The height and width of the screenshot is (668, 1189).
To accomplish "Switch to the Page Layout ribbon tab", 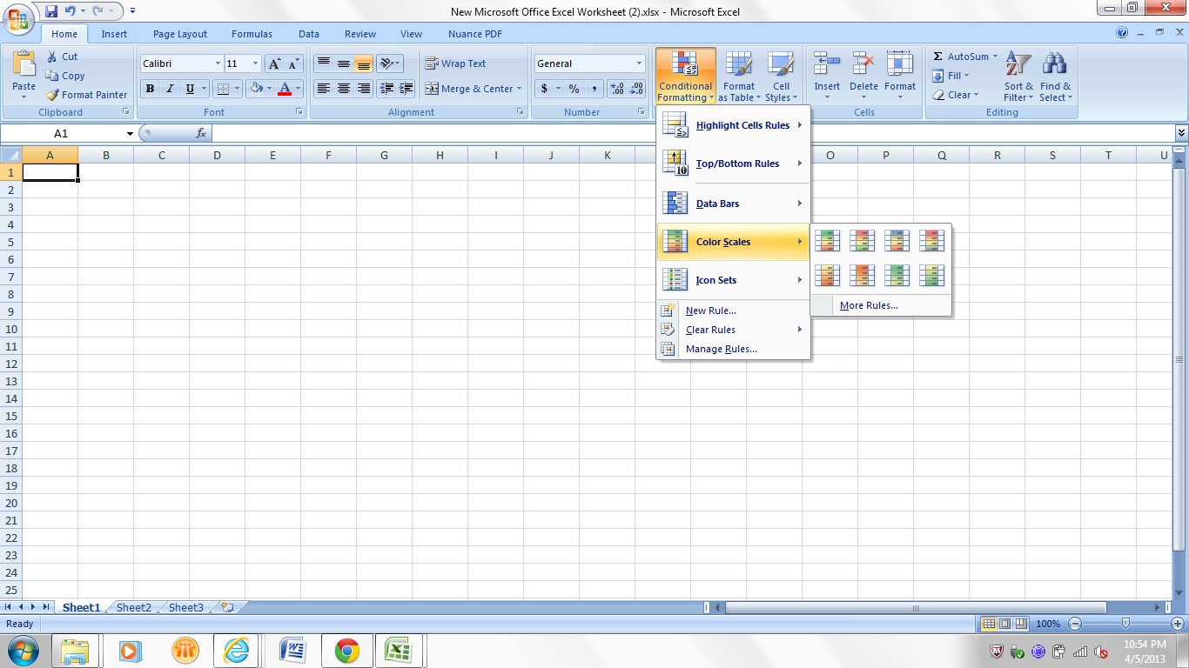I will (x=179, y=34).
